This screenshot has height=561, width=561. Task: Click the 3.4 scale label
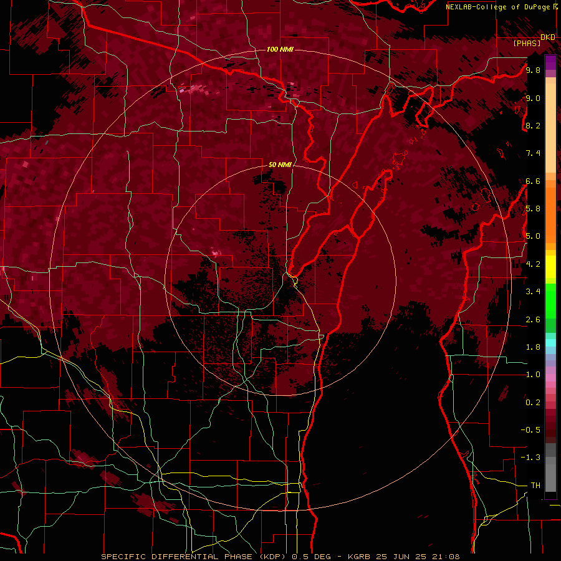533,292
